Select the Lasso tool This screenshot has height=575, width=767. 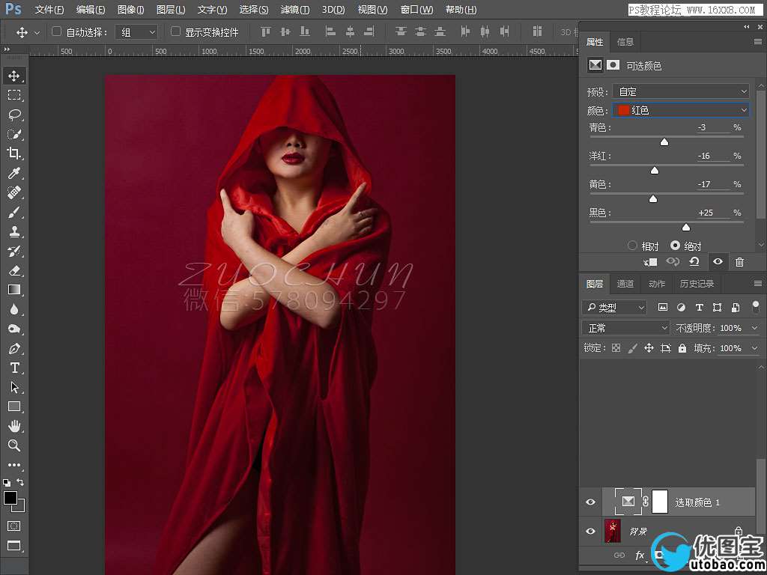pos(13,115)
